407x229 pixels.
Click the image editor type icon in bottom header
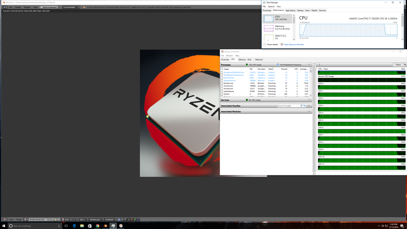point(5,219)
